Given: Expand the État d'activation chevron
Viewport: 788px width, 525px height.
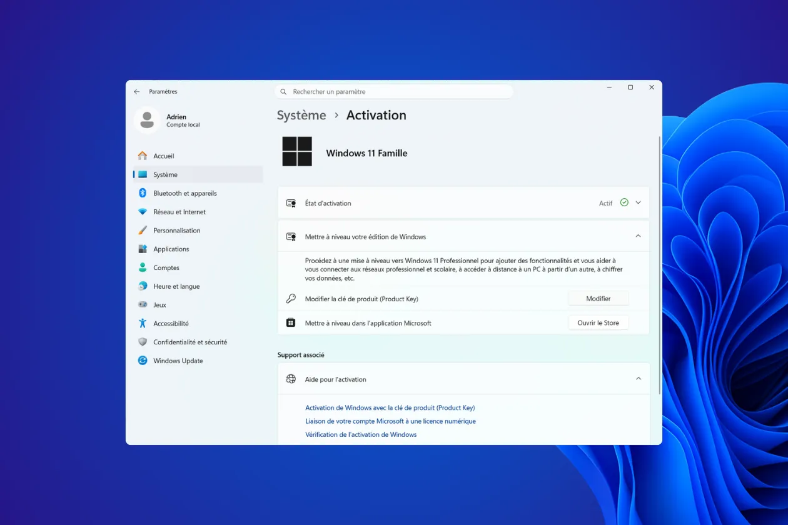Looking at the screenshot, I should (x=639, y=202).
